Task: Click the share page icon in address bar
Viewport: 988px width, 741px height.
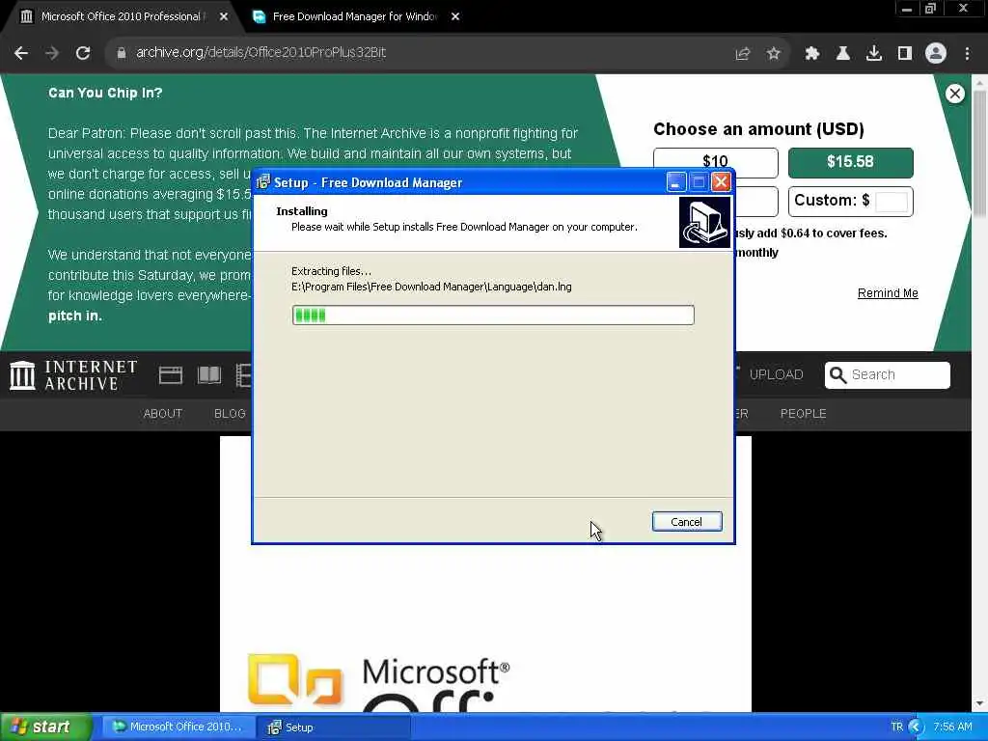Action: pos(742,54)
